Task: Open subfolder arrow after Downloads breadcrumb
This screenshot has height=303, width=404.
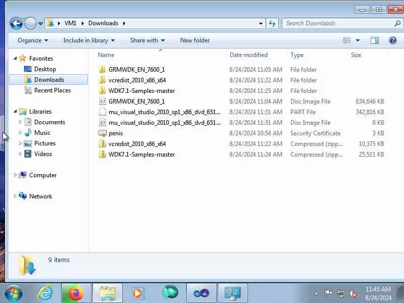Action: [124, 23]
